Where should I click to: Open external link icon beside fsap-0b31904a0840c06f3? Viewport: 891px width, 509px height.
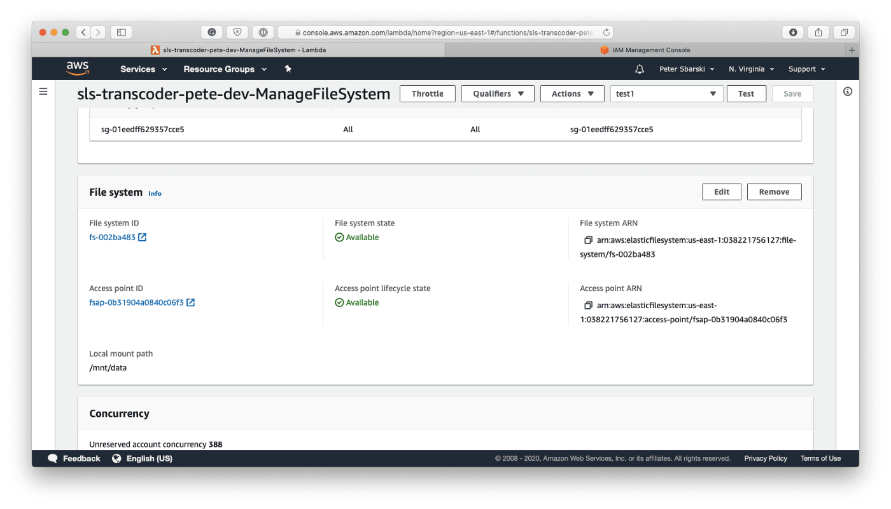[190, 302]
